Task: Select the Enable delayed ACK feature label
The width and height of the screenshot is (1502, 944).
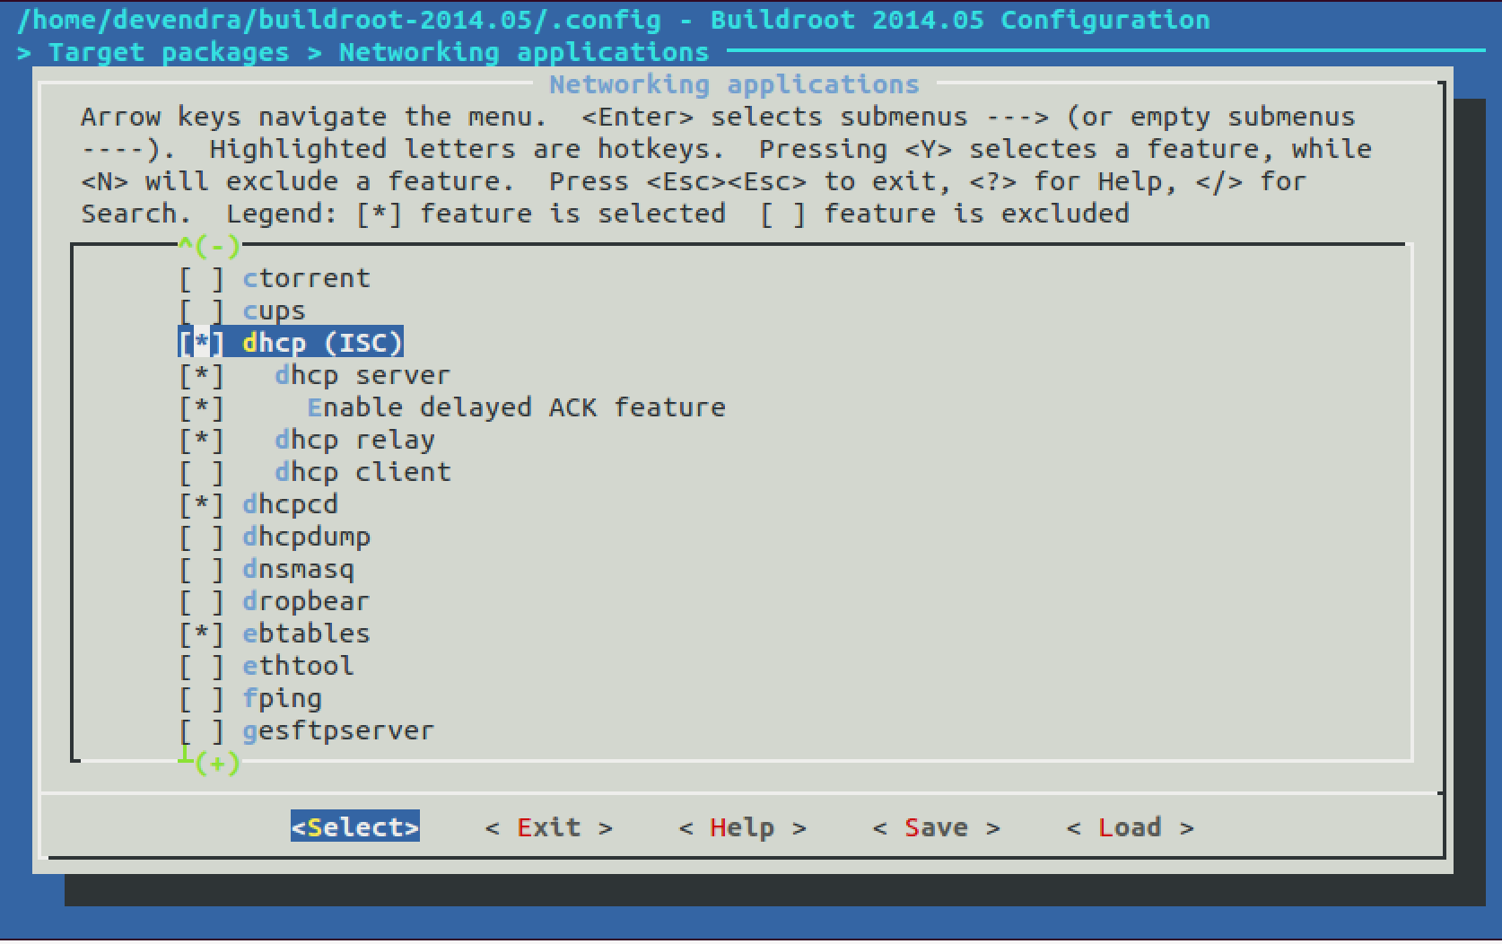Action: click(x=516, y=408)
